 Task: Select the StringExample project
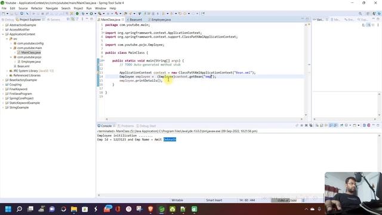[19, 107]
